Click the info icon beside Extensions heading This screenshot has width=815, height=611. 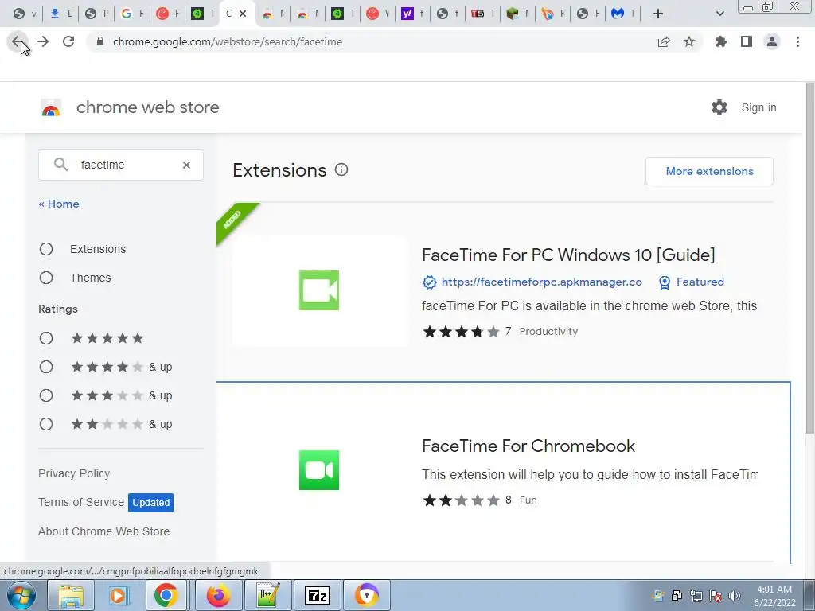pyautogui.click(x=341, y=169)
